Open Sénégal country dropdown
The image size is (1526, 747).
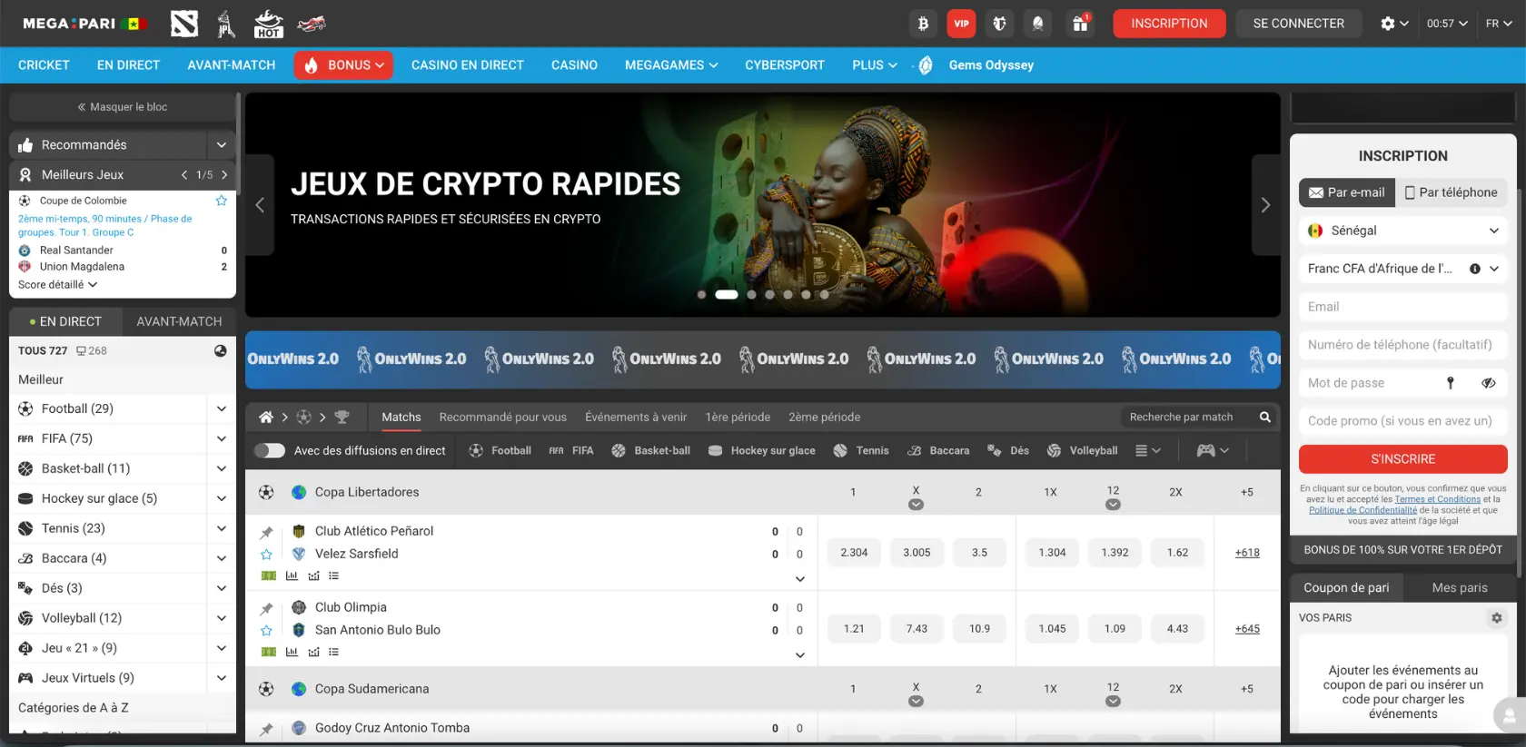click(1402, 231)
